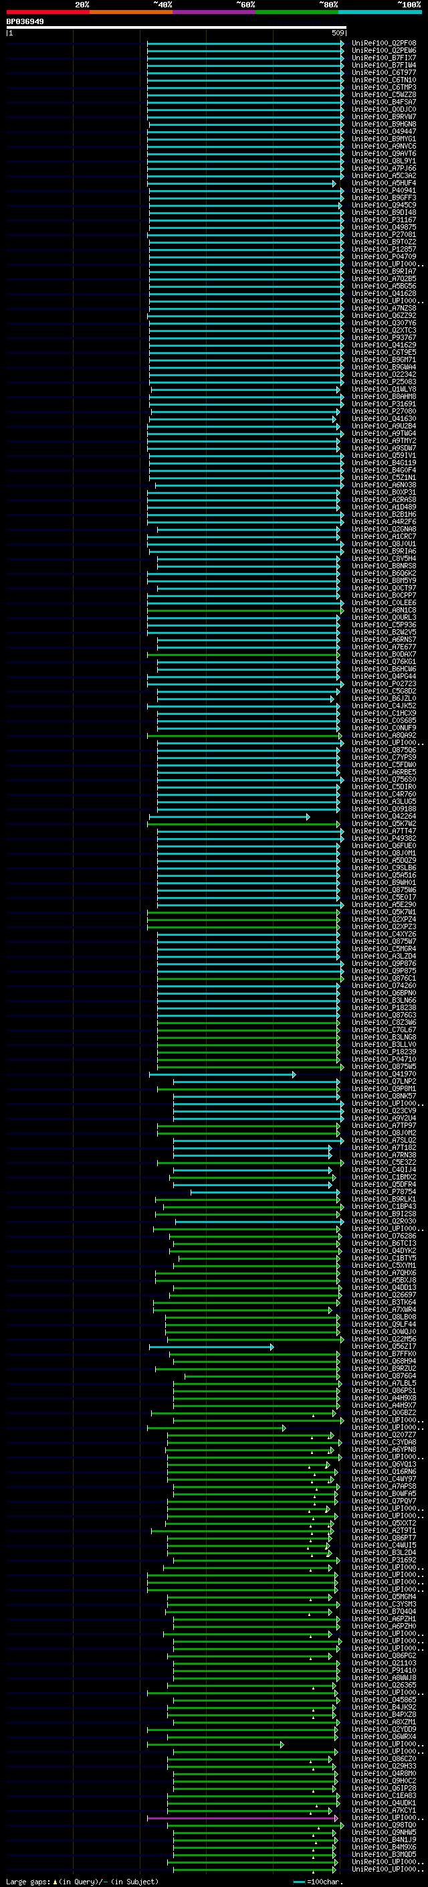Screen dimensions: 428x1887
Task: Open hit UniRef100_P40941
Action: [x=384, y=191]
